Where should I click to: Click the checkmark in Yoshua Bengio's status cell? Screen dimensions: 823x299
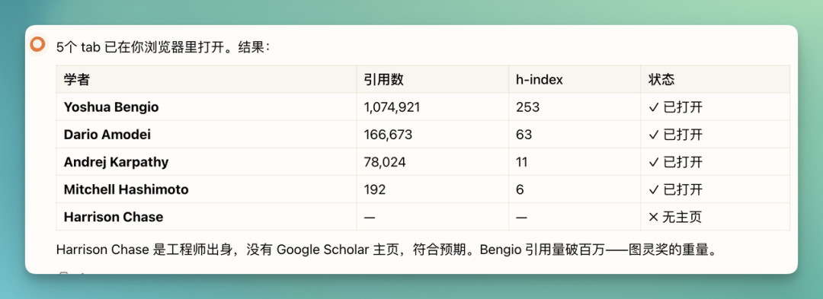click(654, 107)
